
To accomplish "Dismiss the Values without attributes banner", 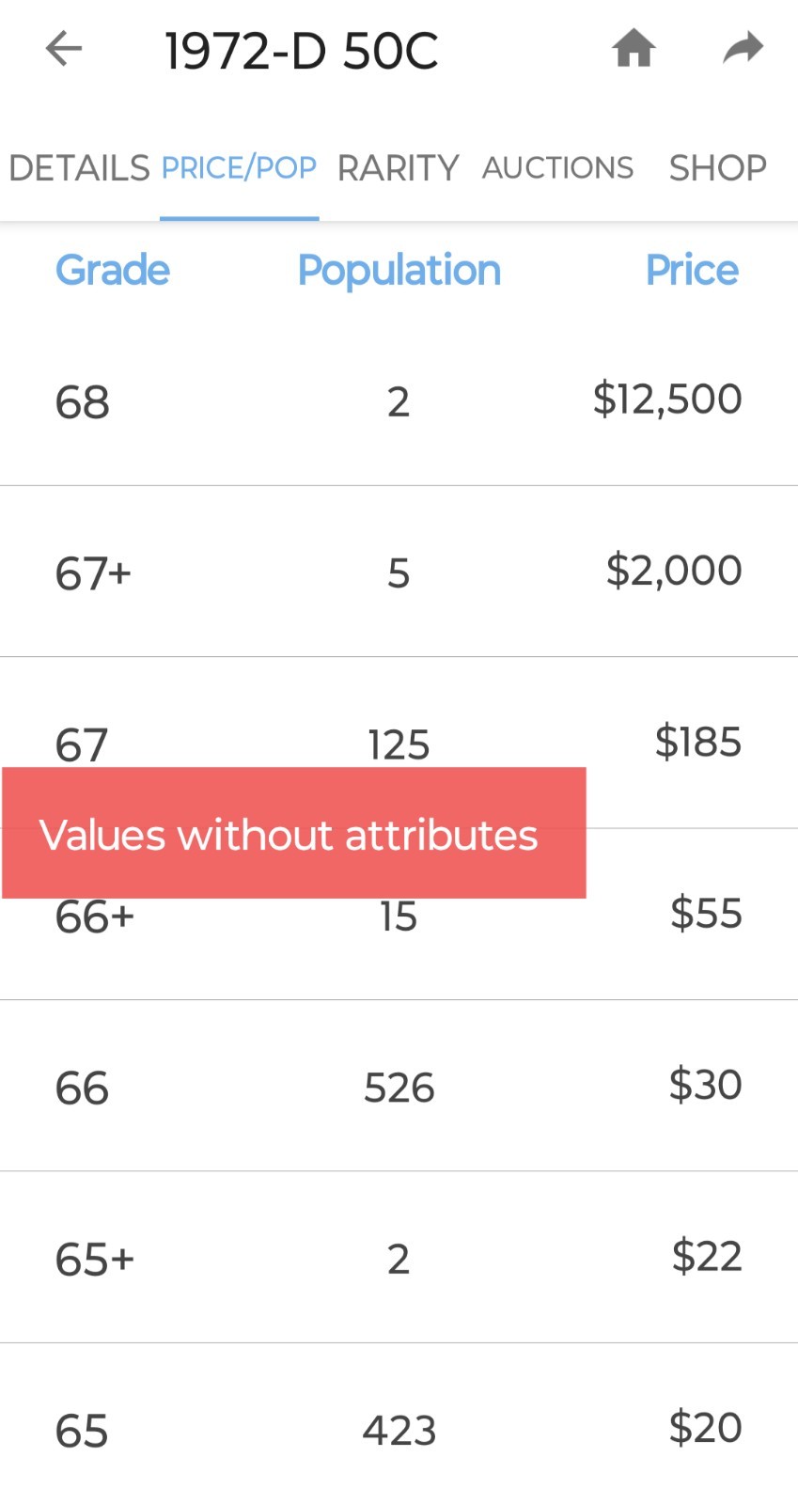I will [294, 833].
